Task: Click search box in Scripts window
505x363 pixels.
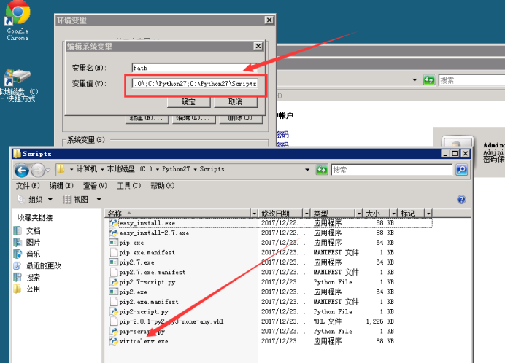Action: coord(392,170)
